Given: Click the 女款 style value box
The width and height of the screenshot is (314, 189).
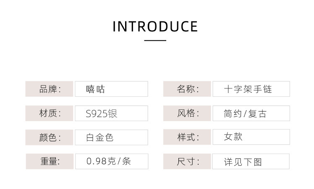Looking at the screenshot, I should tap(251, 137).
